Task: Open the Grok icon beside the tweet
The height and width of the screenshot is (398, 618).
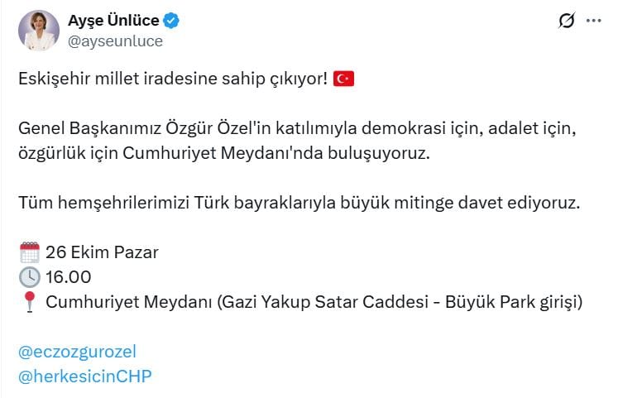Action: click(567, 22)
